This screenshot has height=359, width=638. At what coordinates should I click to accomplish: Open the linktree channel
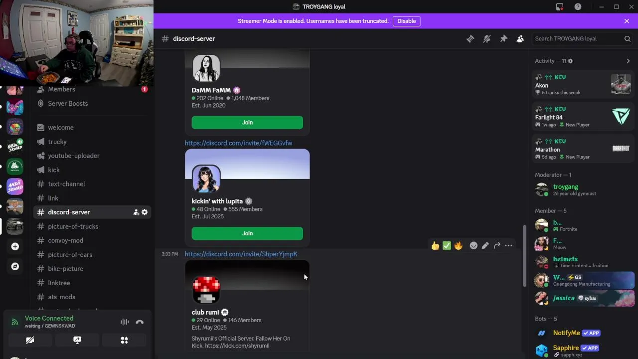point(92,283)
